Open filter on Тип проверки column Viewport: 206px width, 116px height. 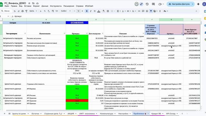pyautogui.click(x=25, y=34)
